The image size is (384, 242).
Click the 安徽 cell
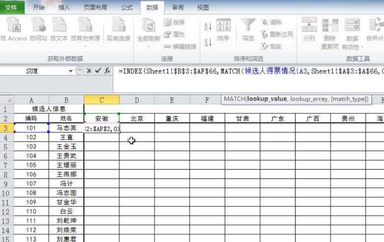(101, 119)
